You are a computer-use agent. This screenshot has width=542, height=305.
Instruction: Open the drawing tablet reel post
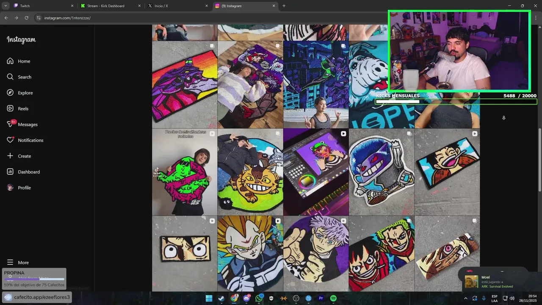click(x=316, y=172)
